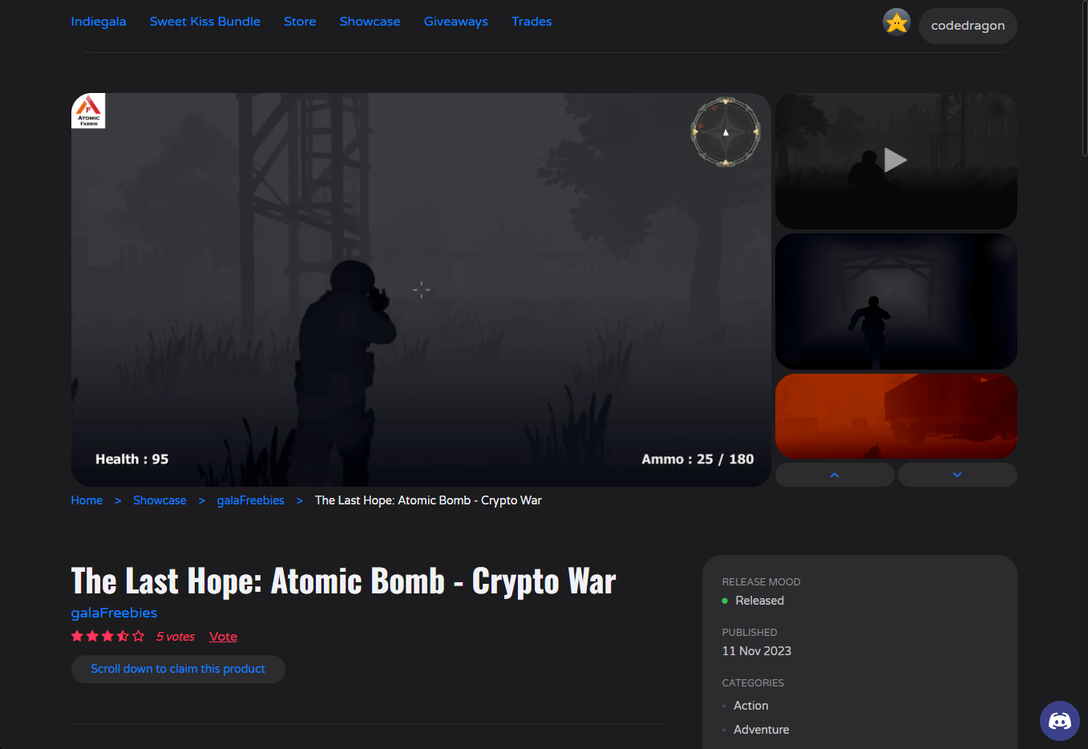Open the Giveaways navigation item

point(456,22)
